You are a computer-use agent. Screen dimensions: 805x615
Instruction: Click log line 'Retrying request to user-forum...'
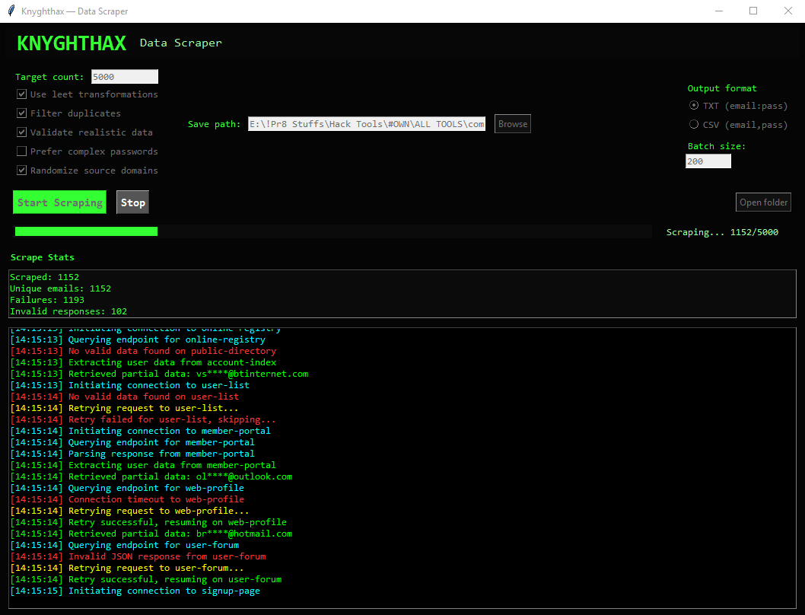[127, 568]
